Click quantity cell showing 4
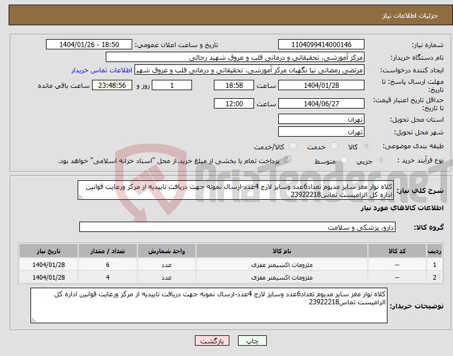The width and height of the screenshot is (453, 356). pos(108,277)
